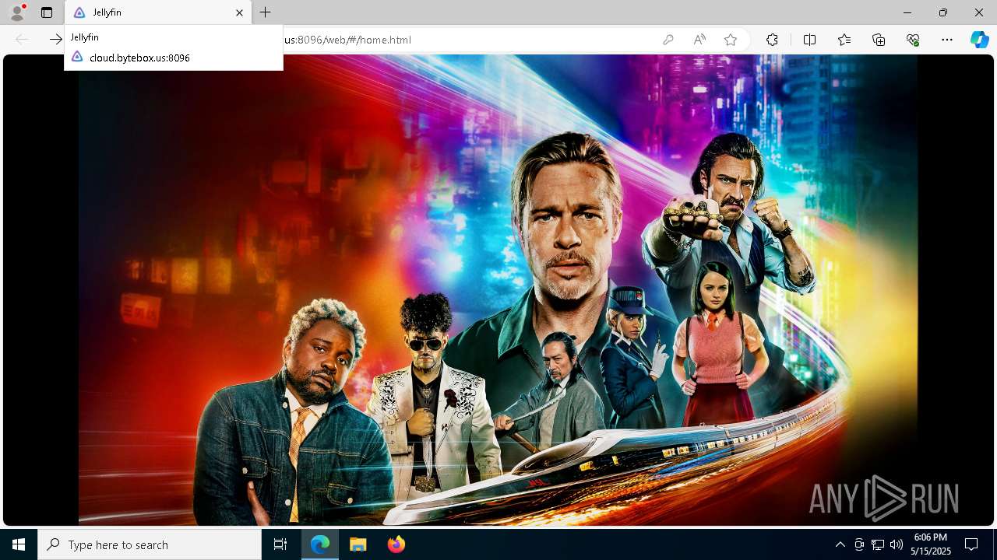
Task: Select the Jellyfin browser tab
Action: click(158, 12)
